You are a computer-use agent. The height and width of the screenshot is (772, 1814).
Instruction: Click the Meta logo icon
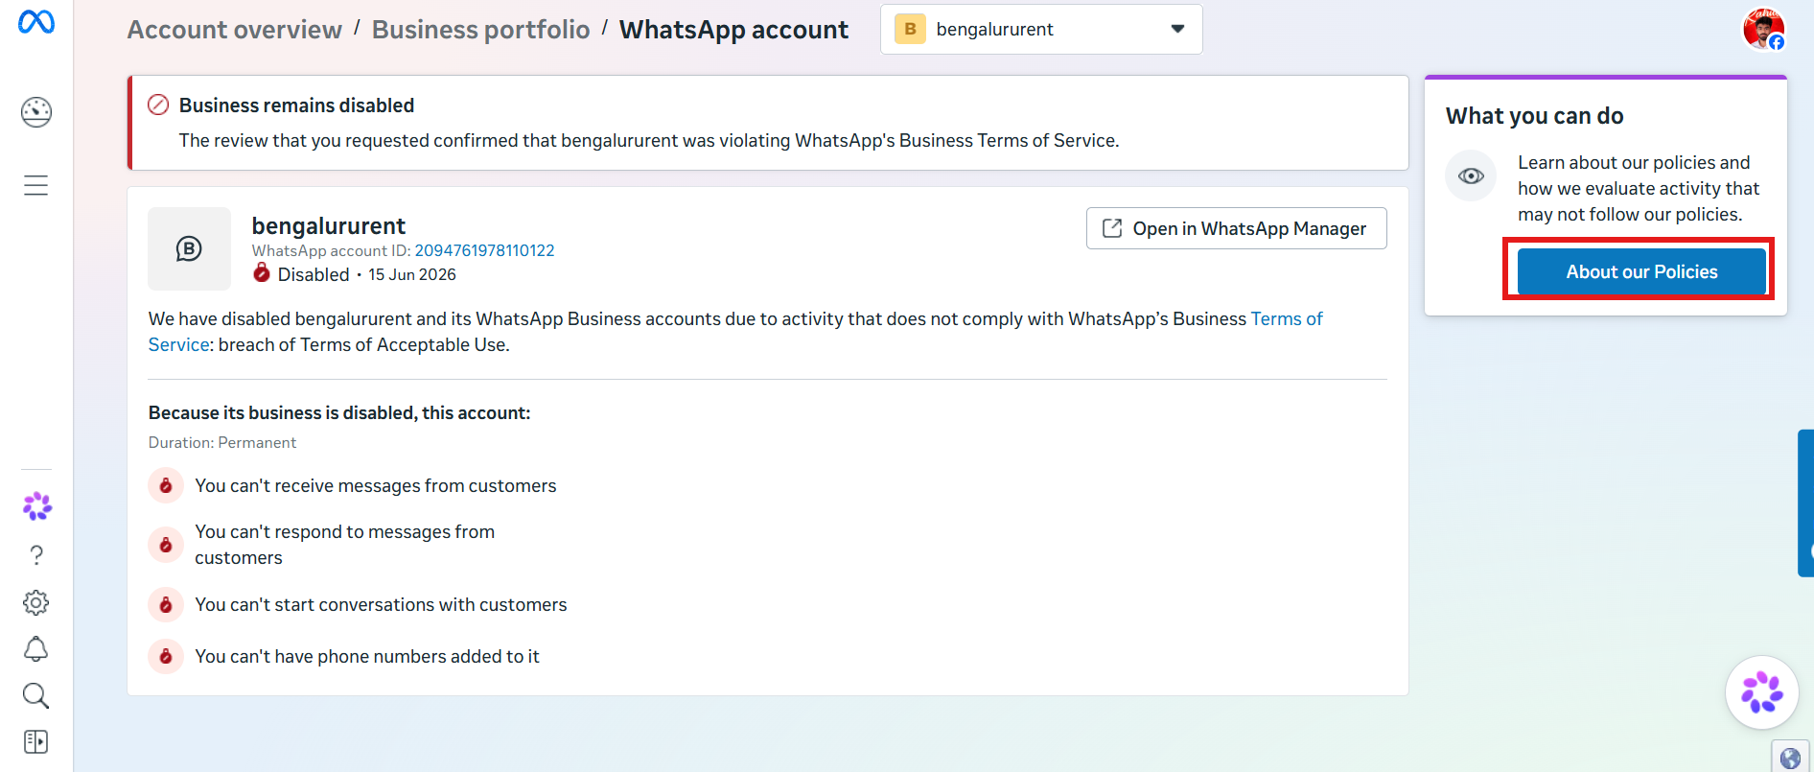click(36, 21)
